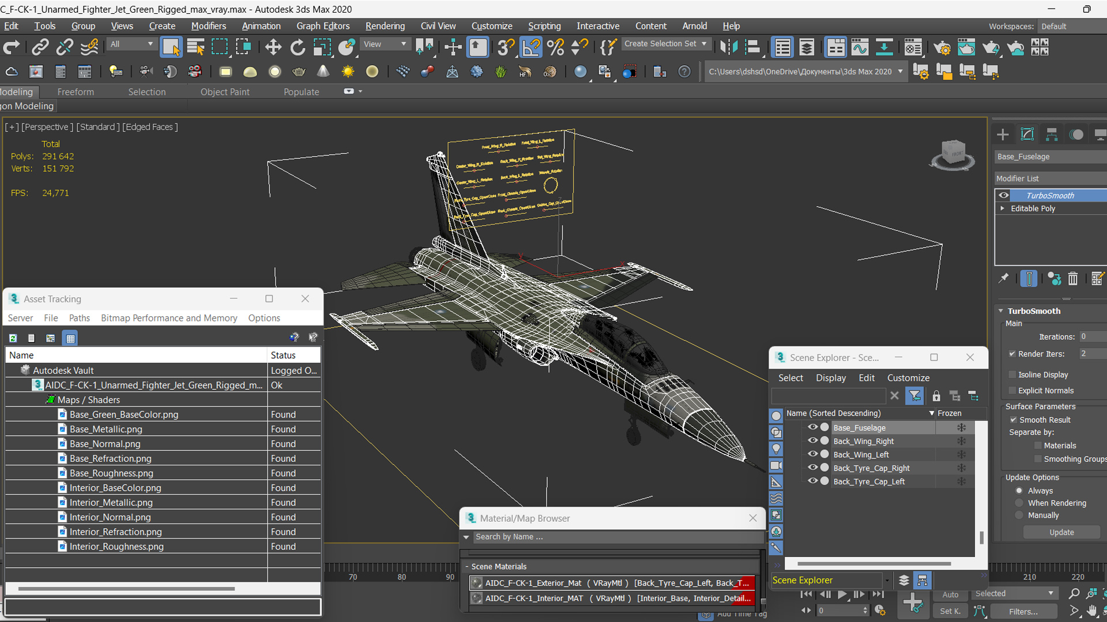
Task: Toggle TurboSmooth modifier eye visibility
Action: 1004,195
